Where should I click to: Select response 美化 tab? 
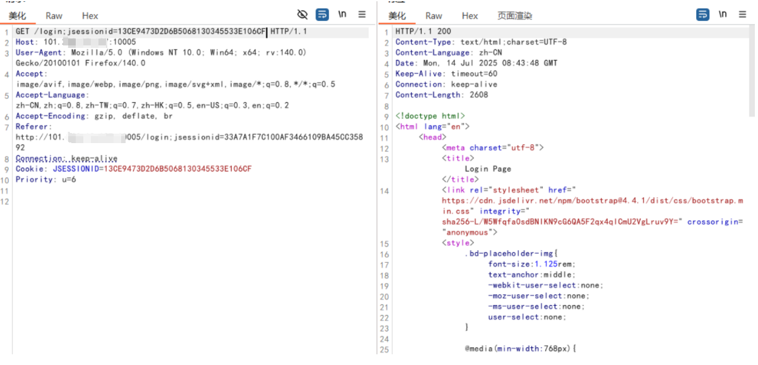[397, 16]
